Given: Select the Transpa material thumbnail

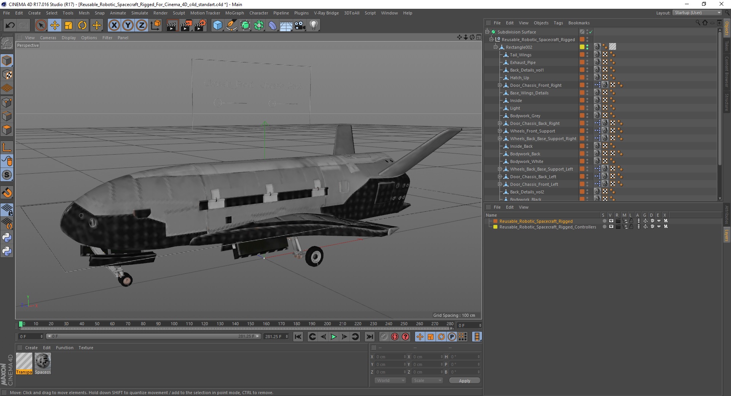Looking at the screenshot, I should click(x=24, y=364).
